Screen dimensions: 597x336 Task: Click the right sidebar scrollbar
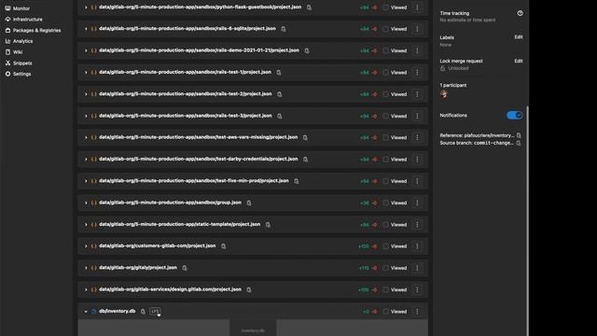coord(527,221)
